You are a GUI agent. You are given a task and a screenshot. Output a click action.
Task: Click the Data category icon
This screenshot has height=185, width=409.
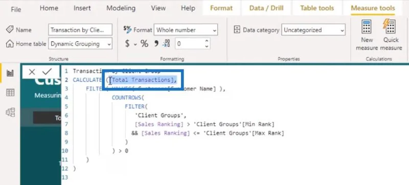coord(237,30)
